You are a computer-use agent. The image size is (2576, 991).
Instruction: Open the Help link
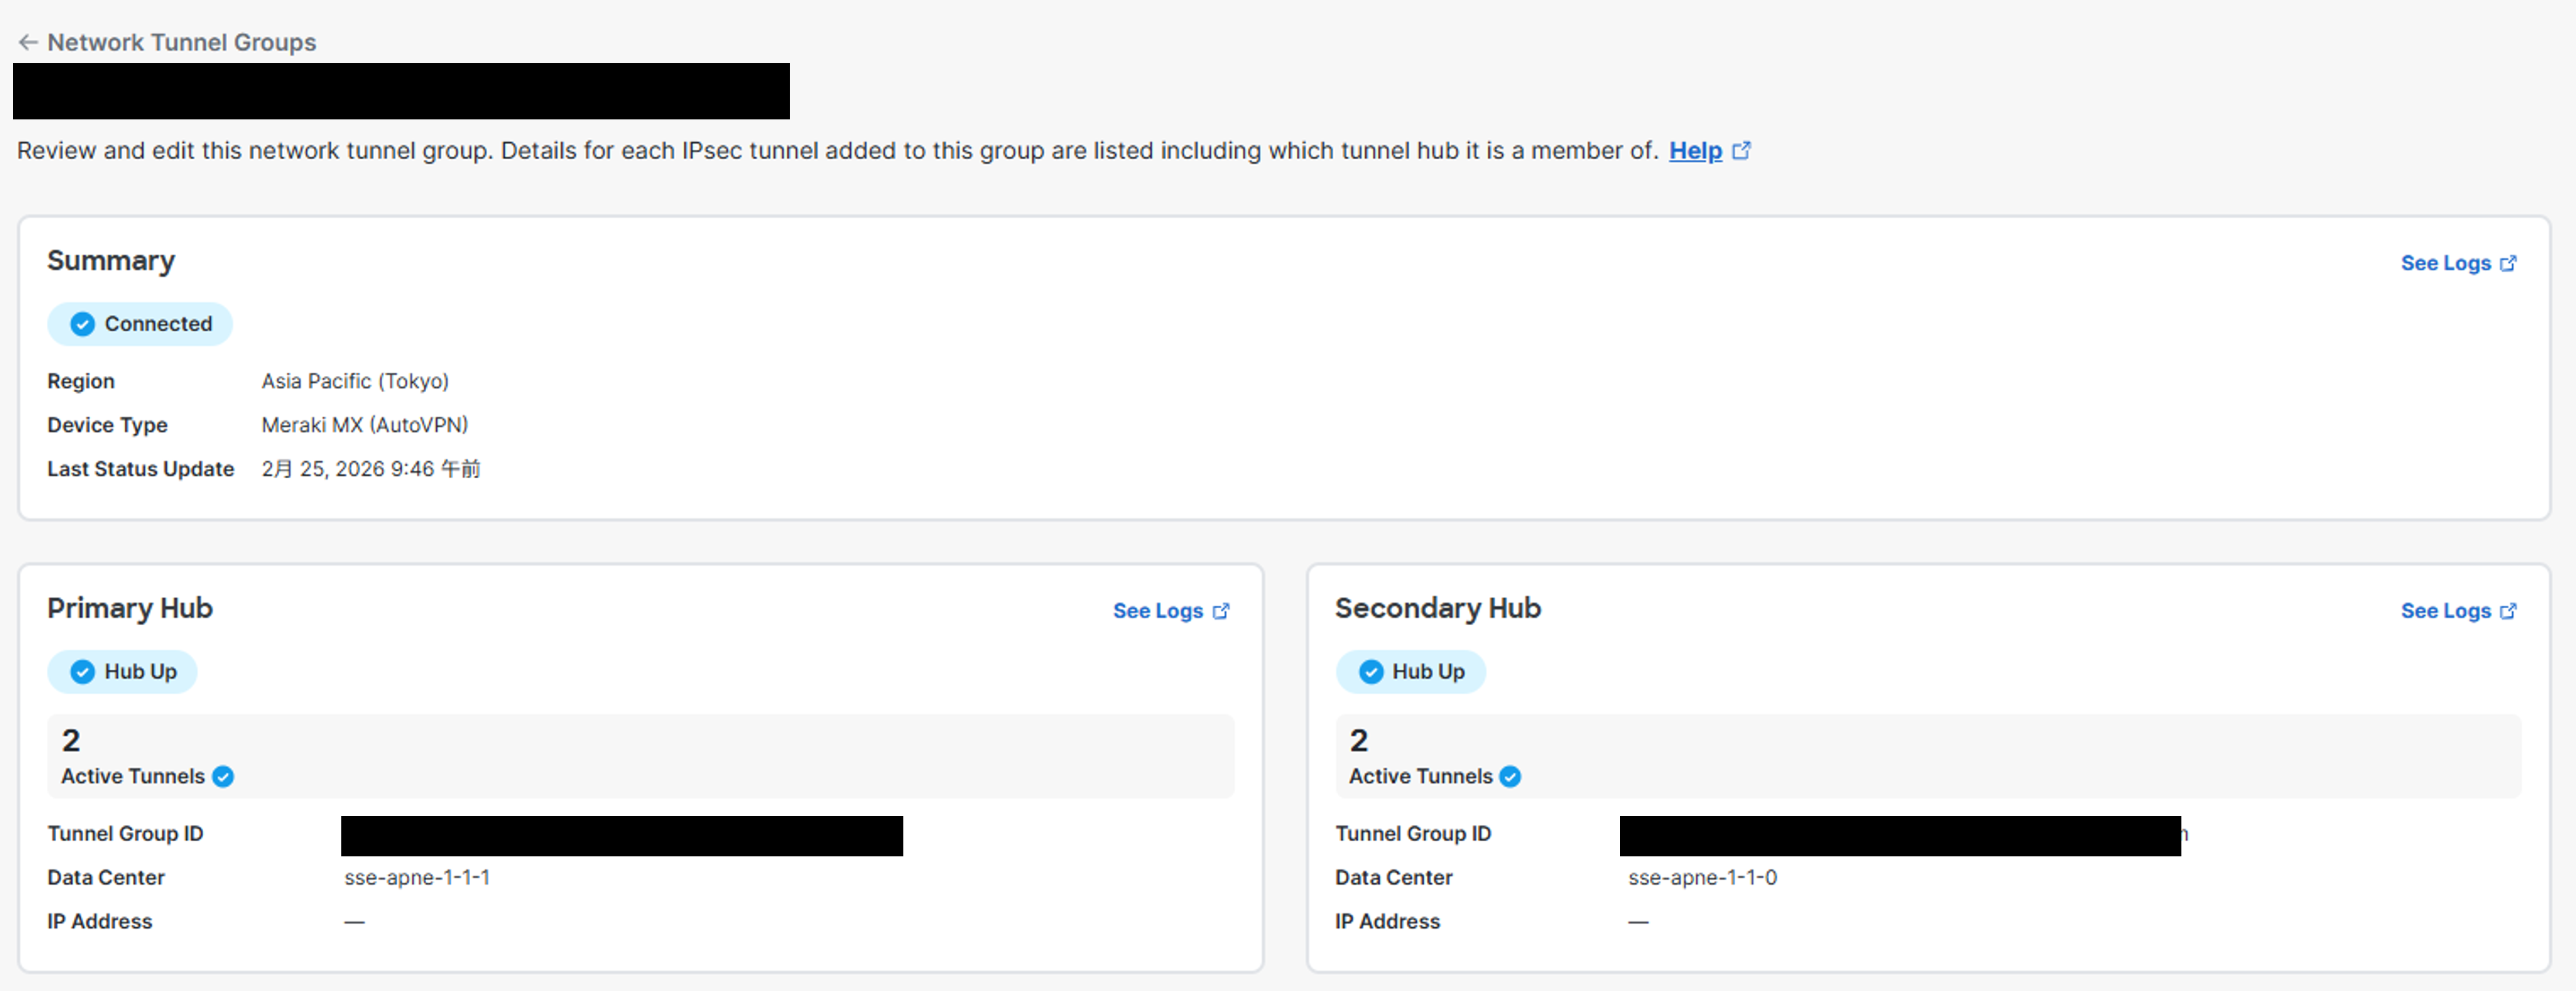click(x=1695, y=151)
